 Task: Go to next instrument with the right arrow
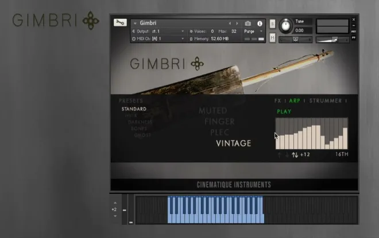pyautogui.click(x=237, y=24)
